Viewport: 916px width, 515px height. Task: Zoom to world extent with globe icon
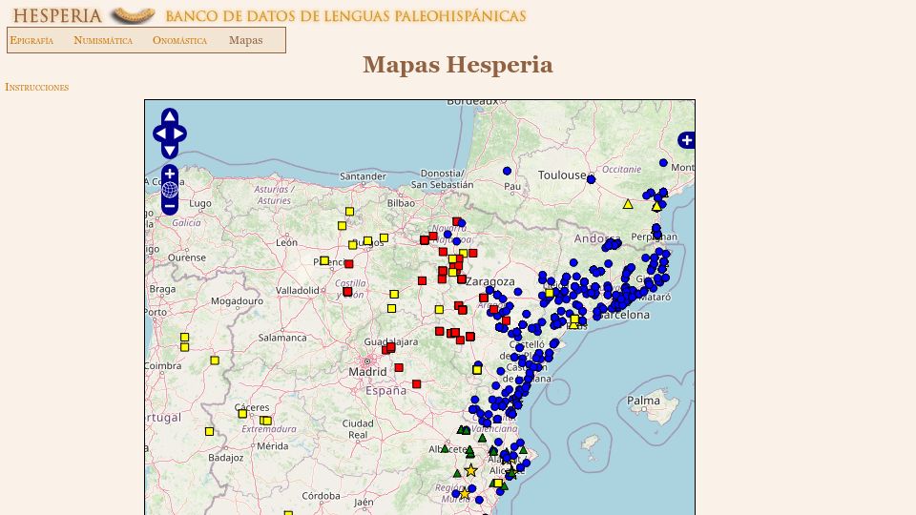click(170, 190)
